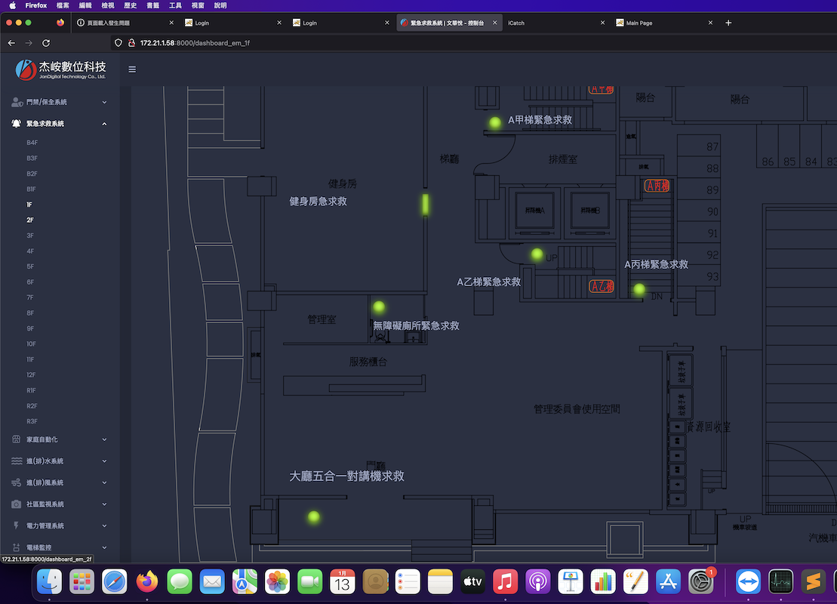
Task: Go back with the browser back arrow
Action: tap(12, 43)
